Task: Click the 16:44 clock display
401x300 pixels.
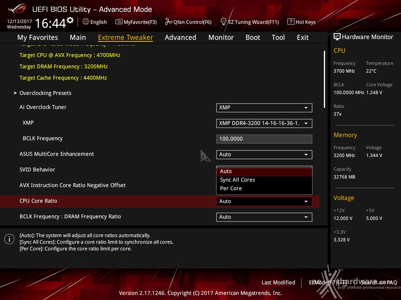Action: click(51, 23)
